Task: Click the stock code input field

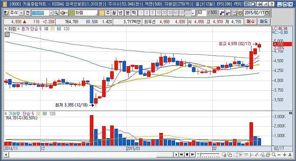Action: tap(40, 13)
